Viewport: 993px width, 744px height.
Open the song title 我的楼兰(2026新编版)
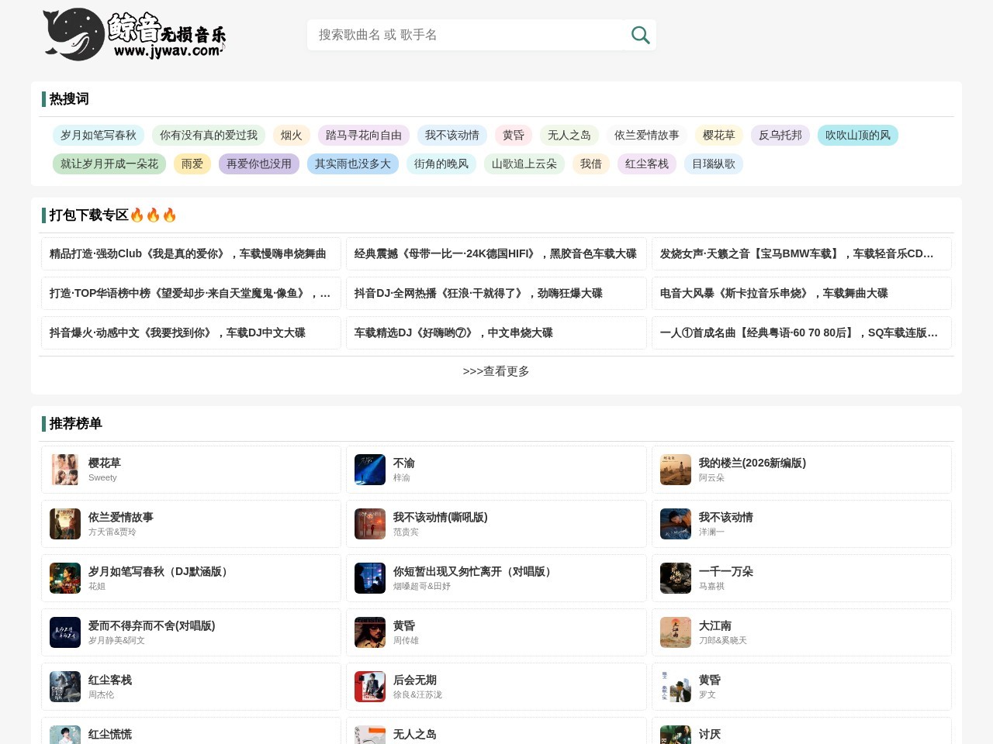[x=753, y=463]
